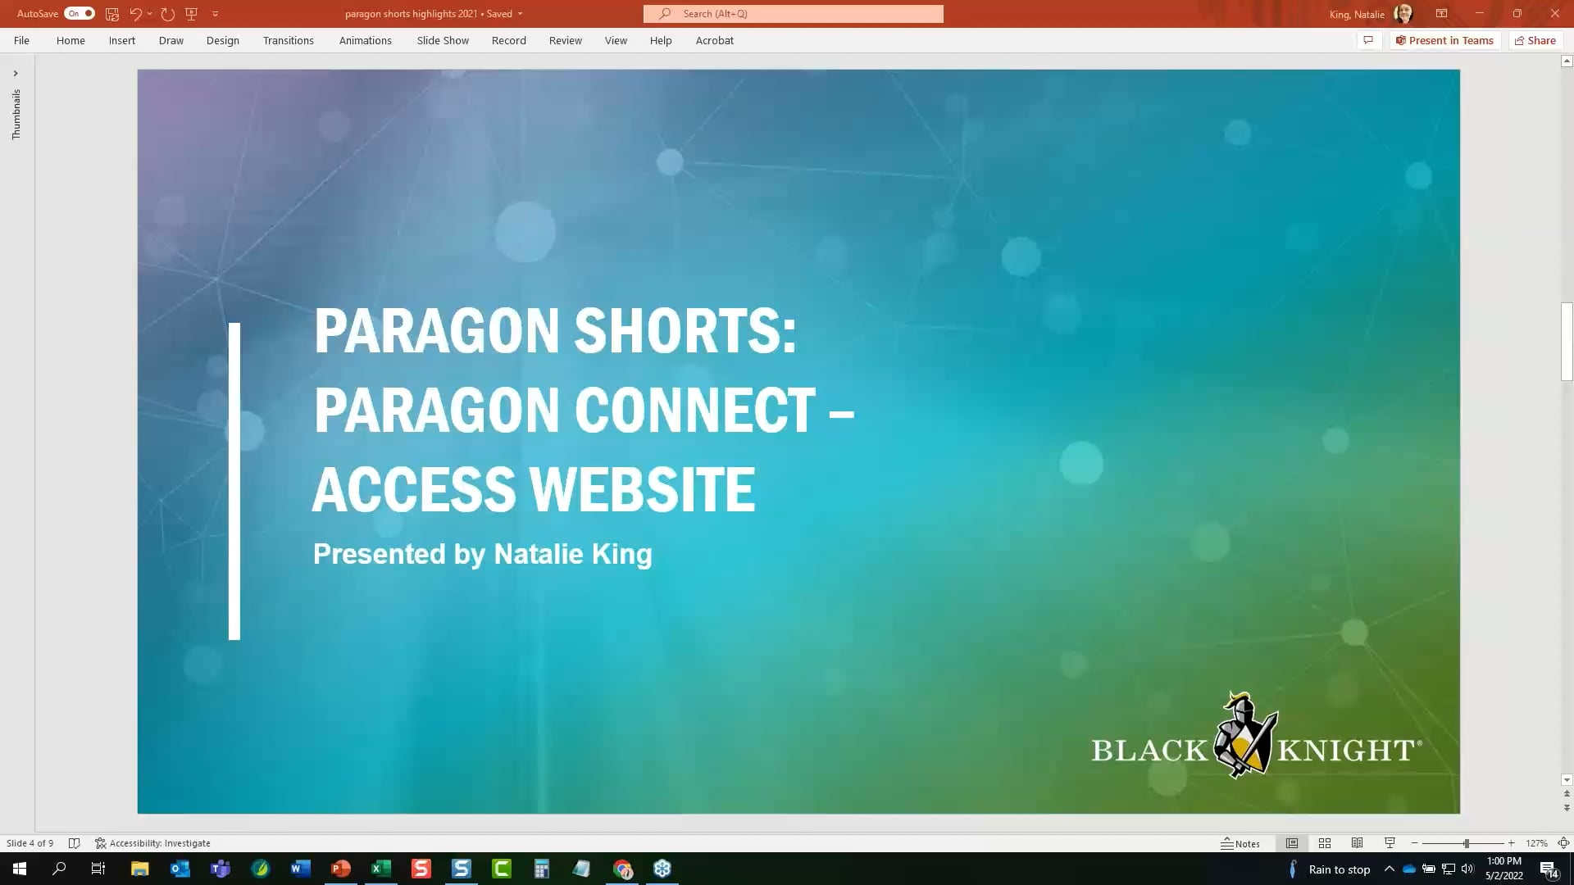This screenshot has width=1574, height=885.
Task: Click the Share button
Action: click(x=1535, y=40)
